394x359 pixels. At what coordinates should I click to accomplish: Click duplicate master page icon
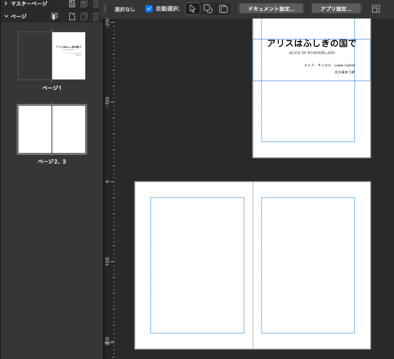click(84, 4)
